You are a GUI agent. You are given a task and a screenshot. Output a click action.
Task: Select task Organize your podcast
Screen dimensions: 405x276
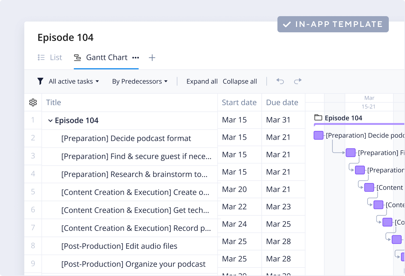133,264
